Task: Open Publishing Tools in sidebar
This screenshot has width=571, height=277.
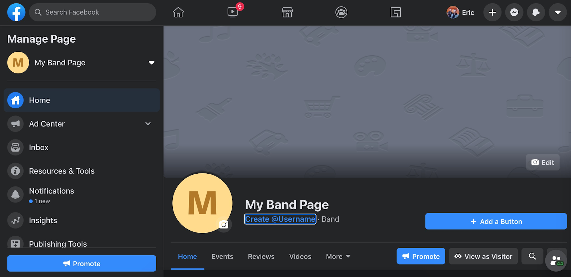Action: [x=82, y=241]
